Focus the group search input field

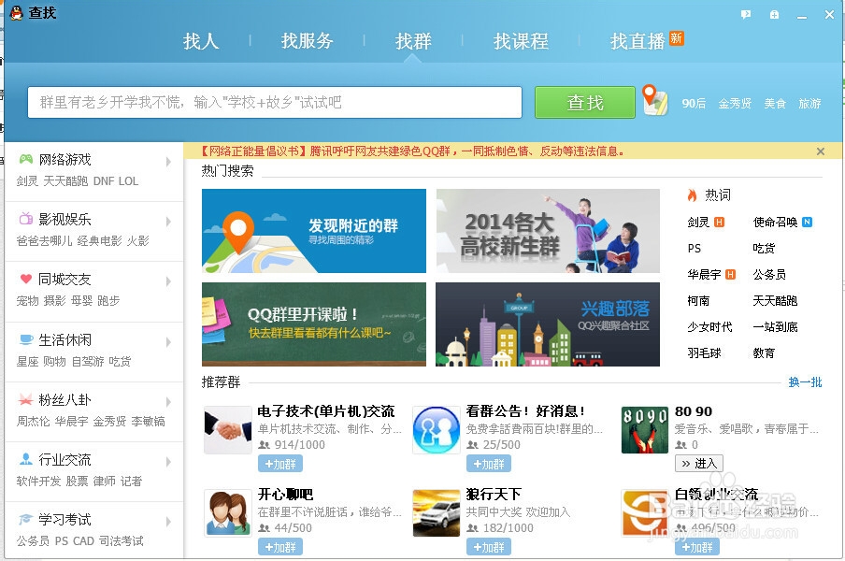click(x=275, y=102)
